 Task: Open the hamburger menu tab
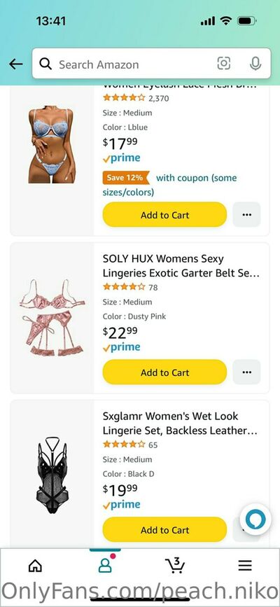(x=245, y=566)
